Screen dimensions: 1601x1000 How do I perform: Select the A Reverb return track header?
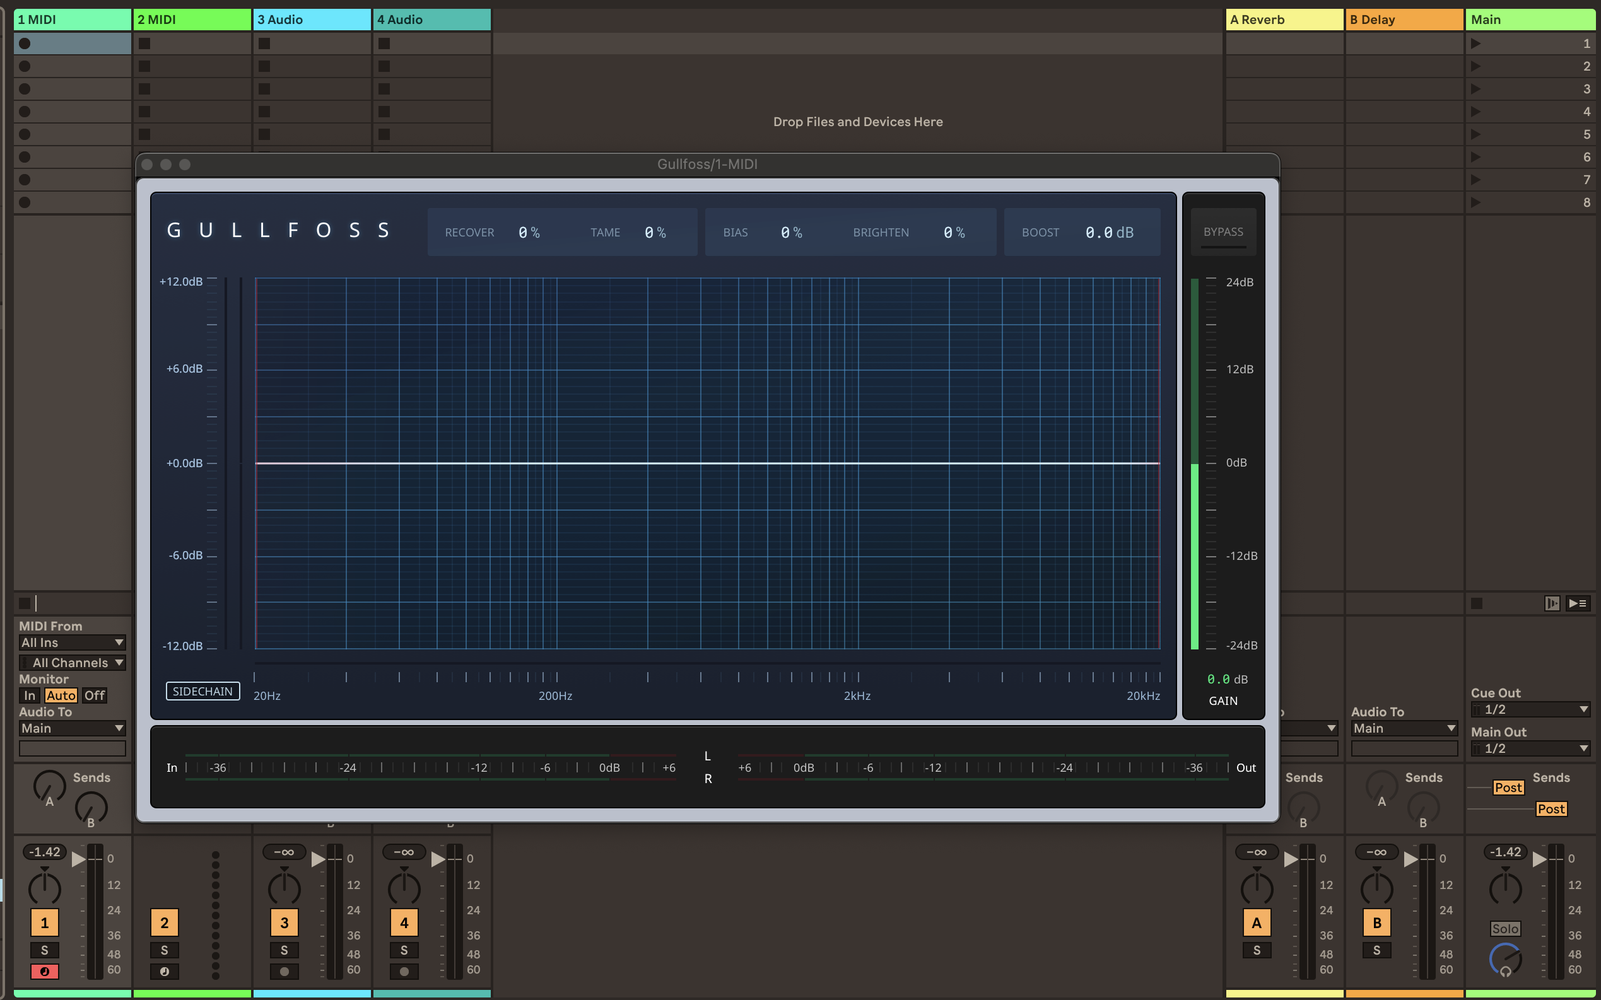[1284, 19]
